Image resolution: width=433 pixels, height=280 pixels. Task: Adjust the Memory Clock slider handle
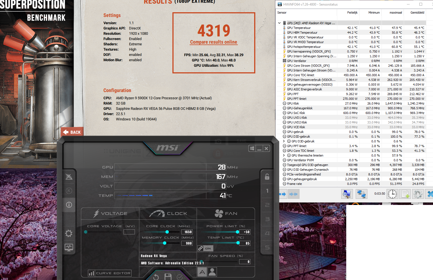(x=165, y=243)
